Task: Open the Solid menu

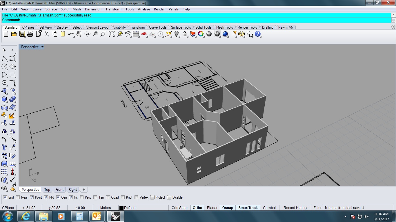Action: pyautogui.click(x=64, y=9)
